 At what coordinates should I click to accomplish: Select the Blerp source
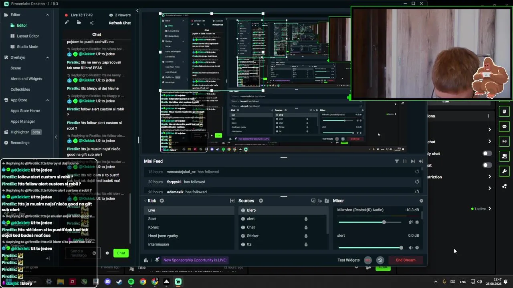284,210
